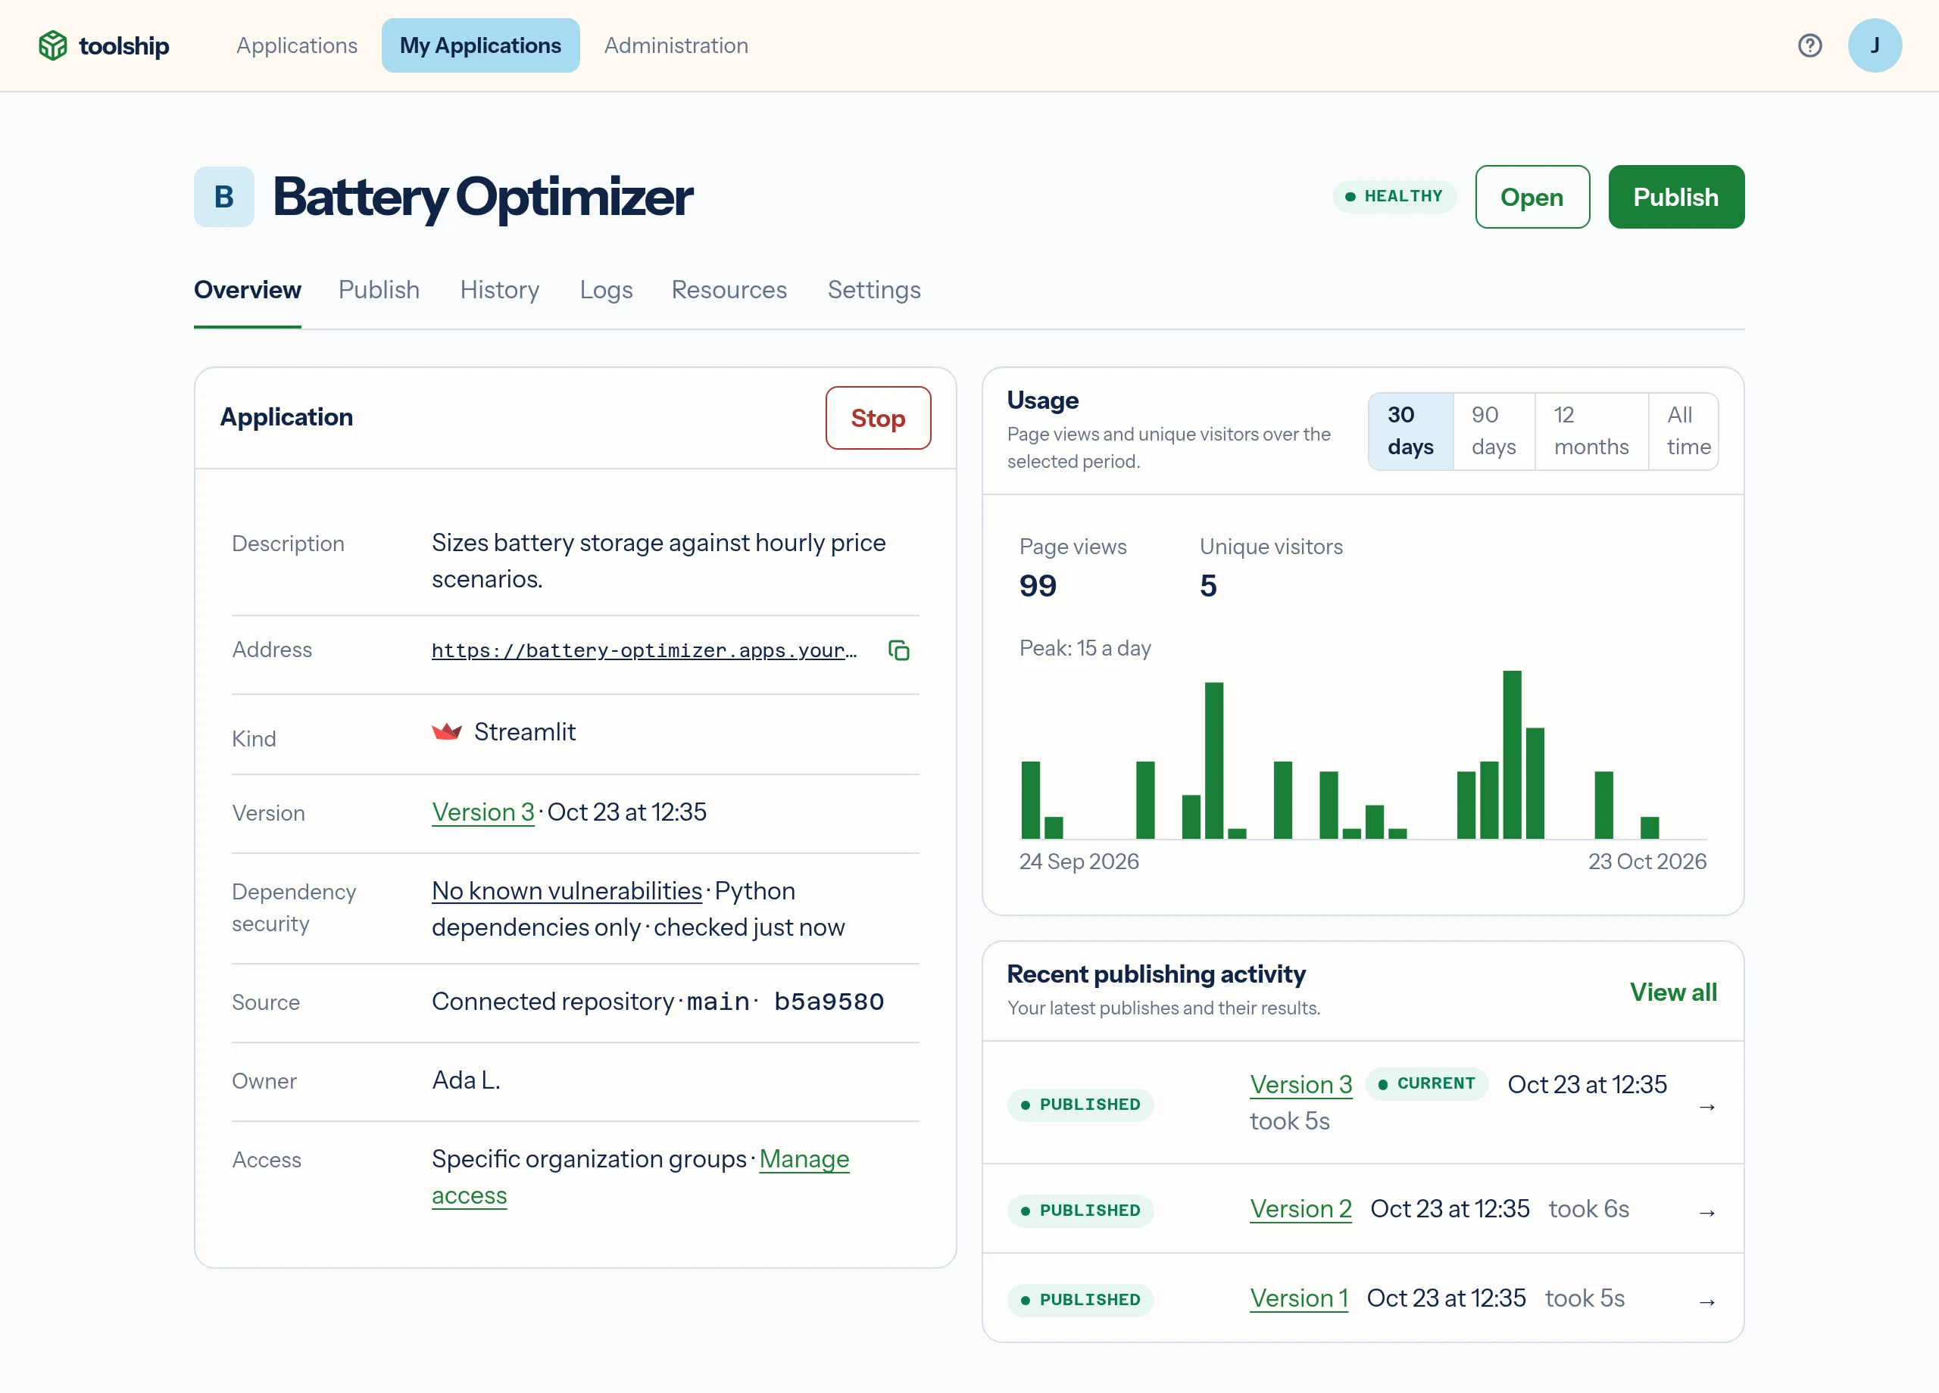Open Version 2 link in recent activity

pos(1300,1209)
